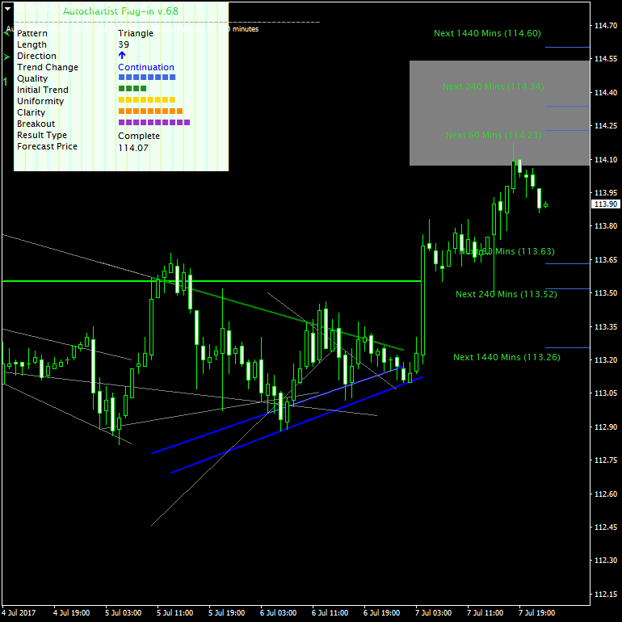The width and height of the screenshot is (622, 622).
Task: Click the purple Breakout rating bar
Action: (x=153, y=123)
